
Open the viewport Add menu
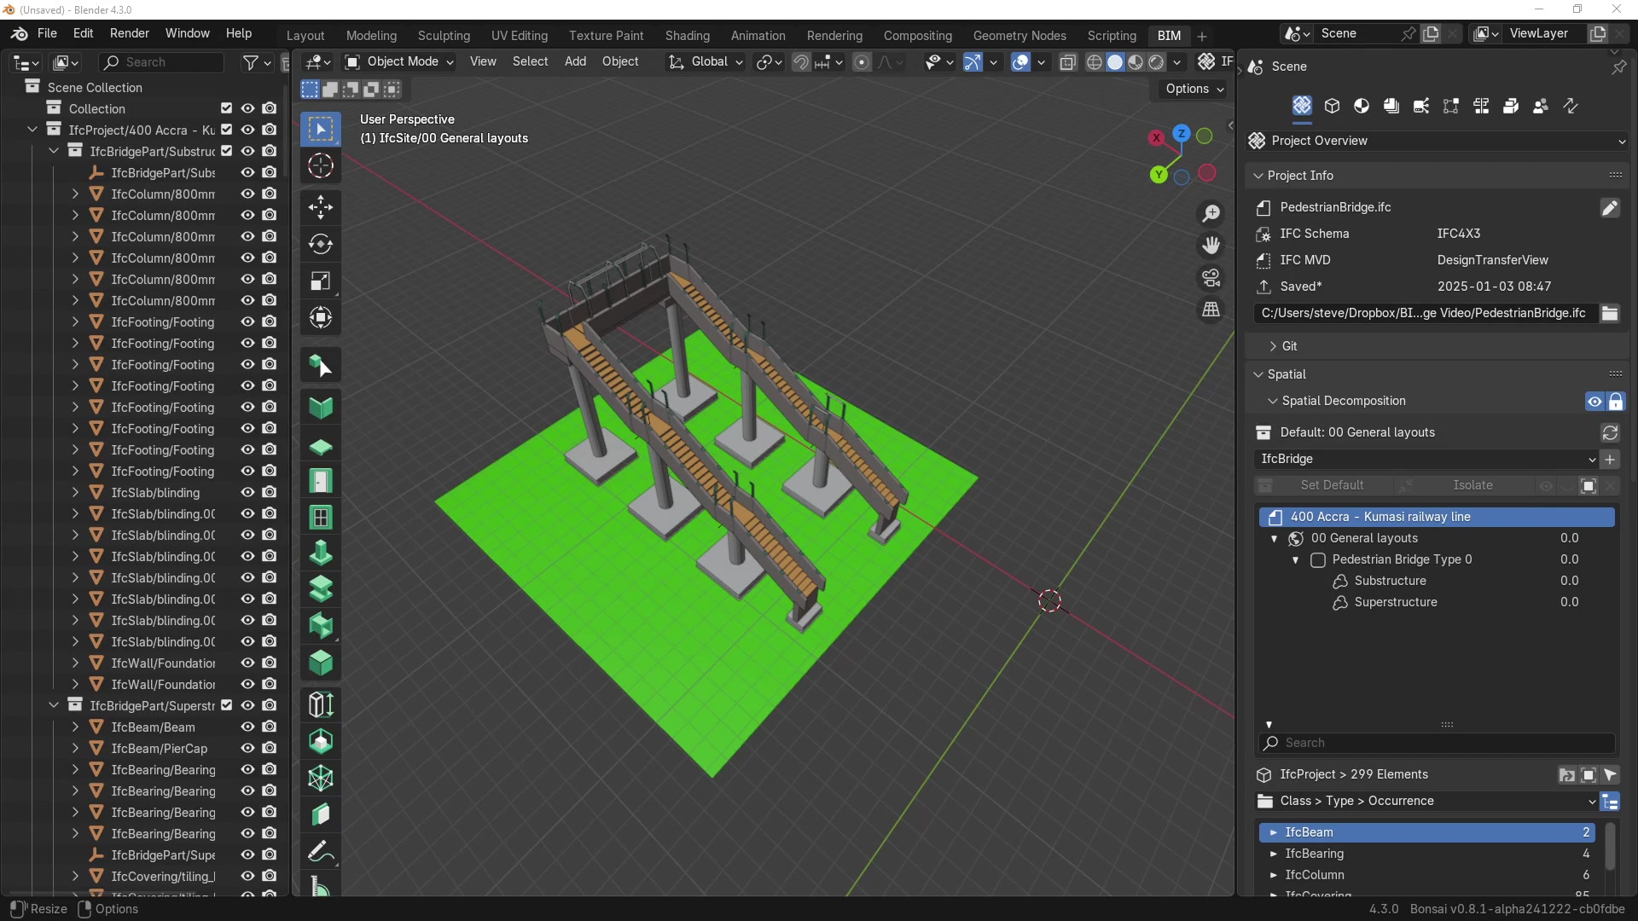[x=575, y=62]
